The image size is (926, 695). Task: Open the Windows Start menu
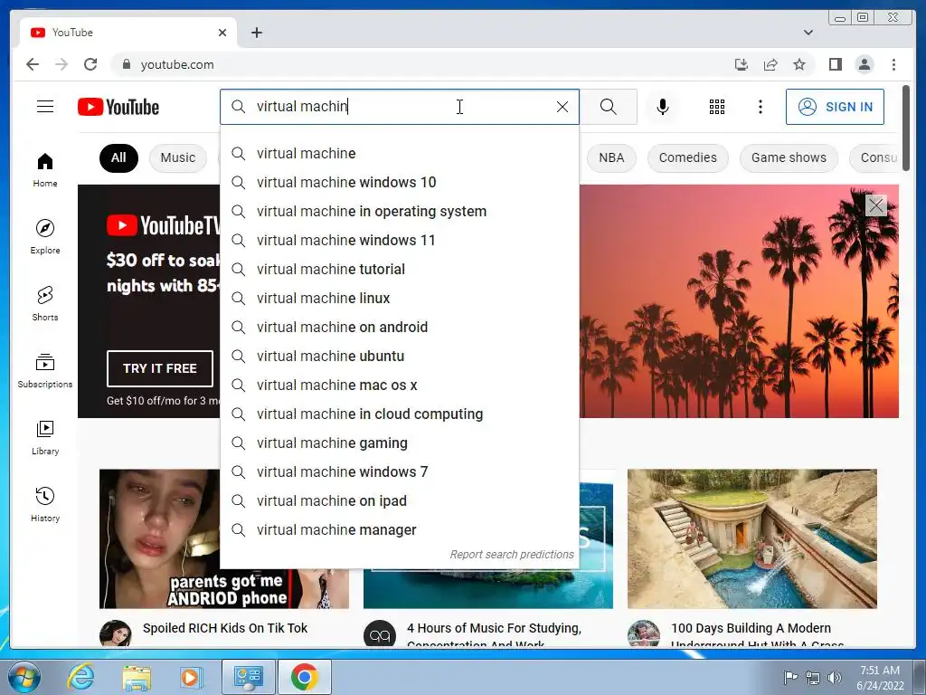[24, 677]
